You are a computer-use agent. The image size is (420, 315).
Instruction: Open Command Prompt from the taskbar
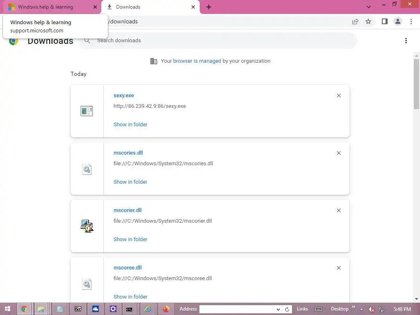tap(129, 309)
